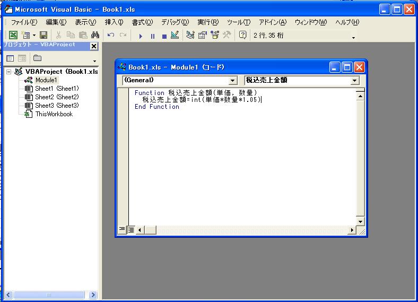Click the Insert UserForm toolbar icon
418x302 pixels.
click(x=26, y=35)
